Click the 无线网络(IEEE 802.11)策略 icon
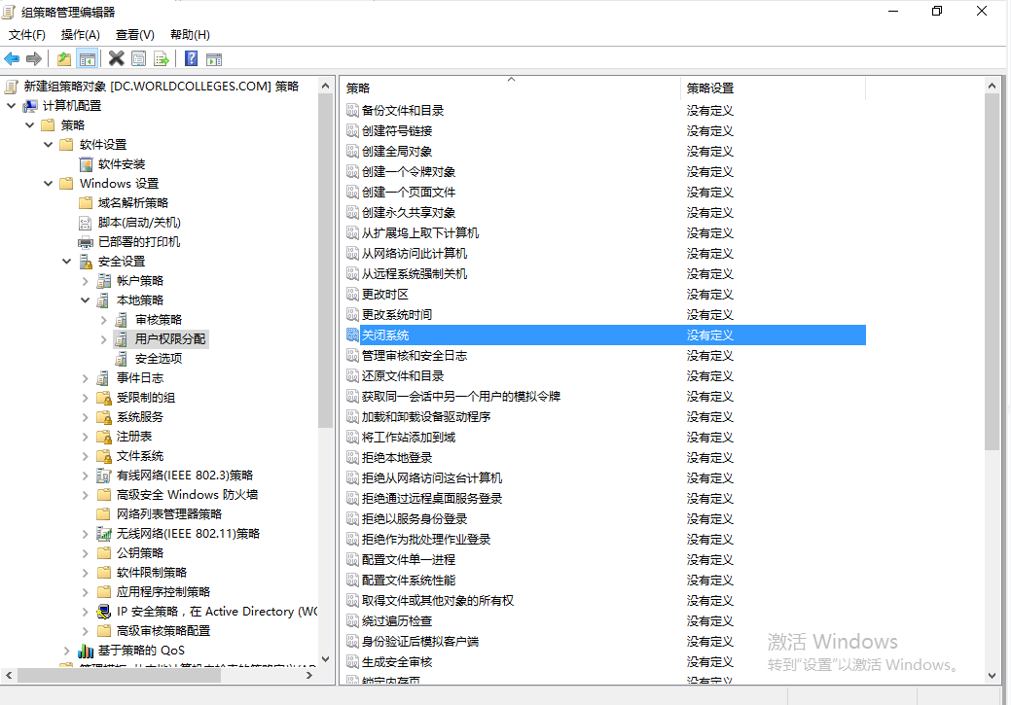1011x705 pixels. click(x=104, y=534)
